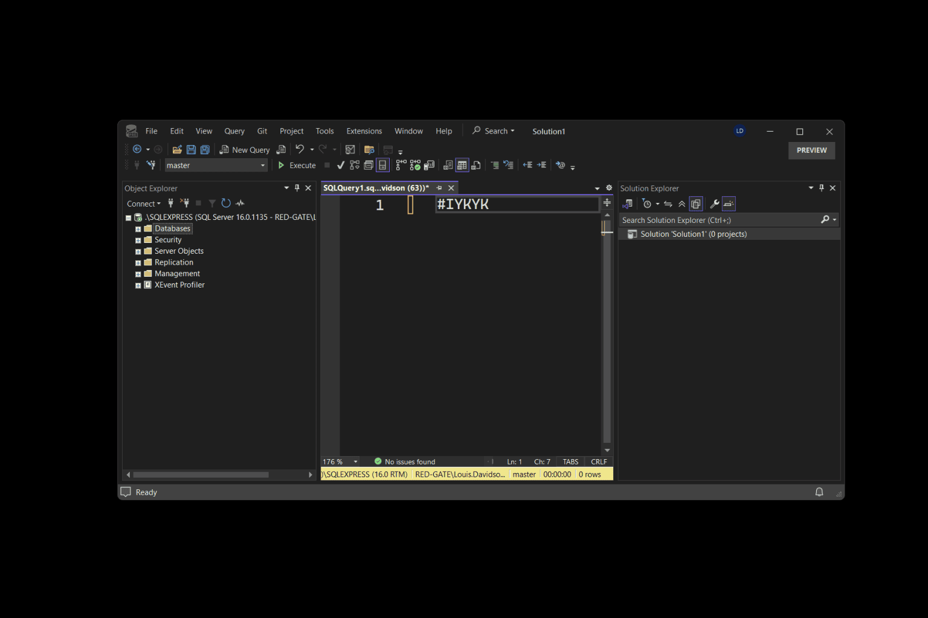Click the green Execute play icon
Screen dimensions: 928x618
point(281,166)
